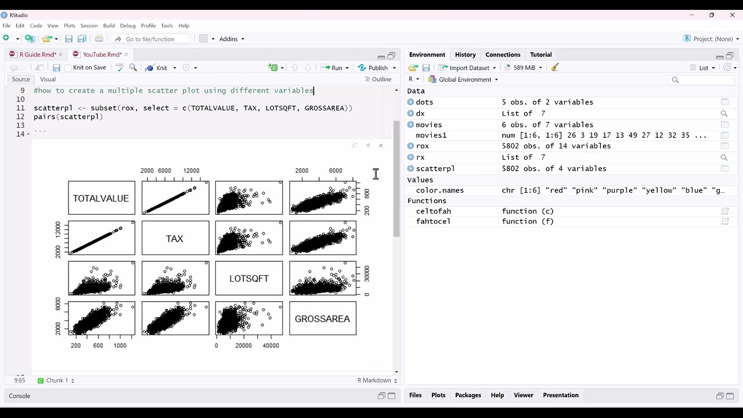
Task: Close the YouTube.Rmd tab
Action: 126,55
